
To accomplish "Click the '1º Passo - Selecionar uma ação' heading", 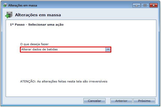I will click(37, 25).
